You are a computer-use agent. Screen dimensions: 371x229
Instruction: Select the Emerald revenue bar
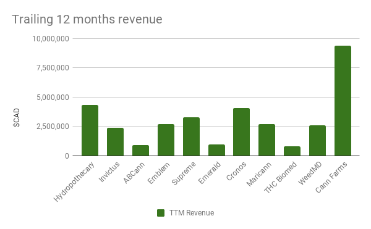click(216, 150)
